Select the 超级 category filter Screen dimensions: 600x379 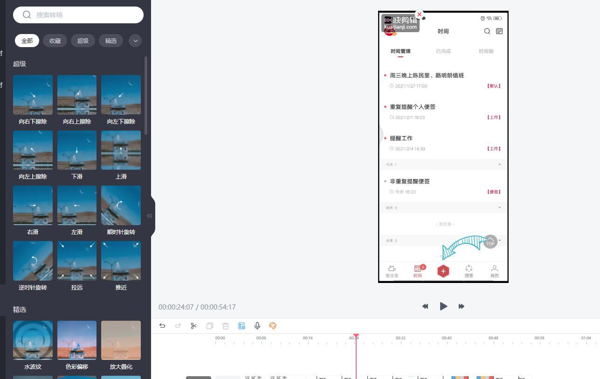[x=83, y=41]
